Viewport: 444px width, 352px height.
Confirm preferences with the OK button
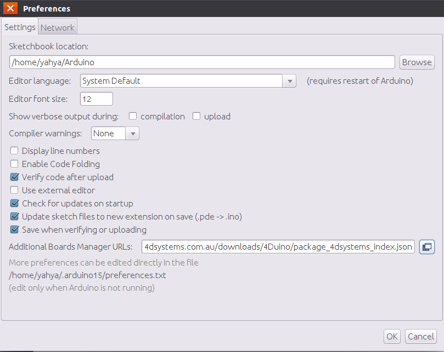(392, 337)
